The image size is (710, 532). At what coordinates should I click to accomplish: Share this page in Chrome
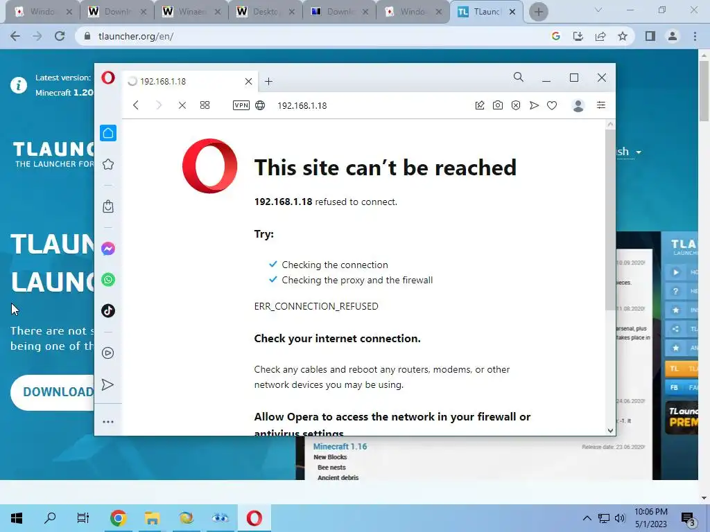coord(600,36)
